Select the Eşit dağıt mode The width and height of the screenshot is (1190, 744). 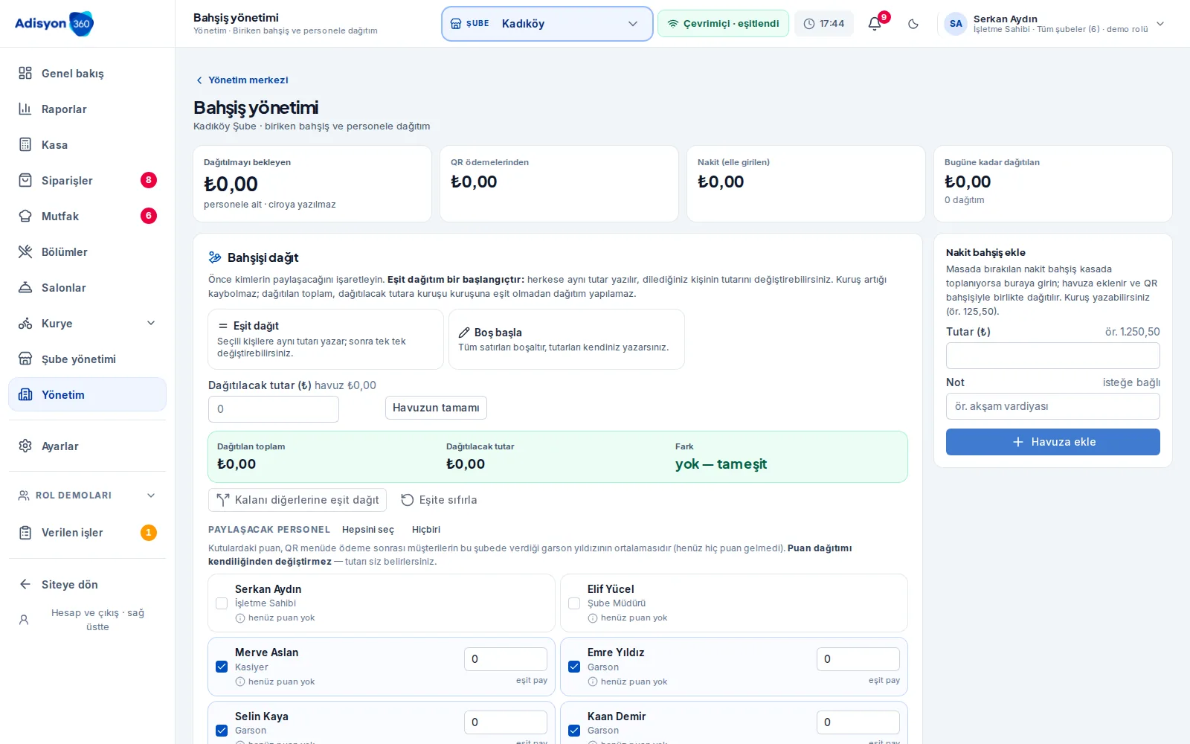[326, 339]
